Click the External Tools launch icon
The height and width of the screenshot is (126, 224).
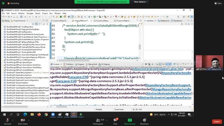click(105, 17)
